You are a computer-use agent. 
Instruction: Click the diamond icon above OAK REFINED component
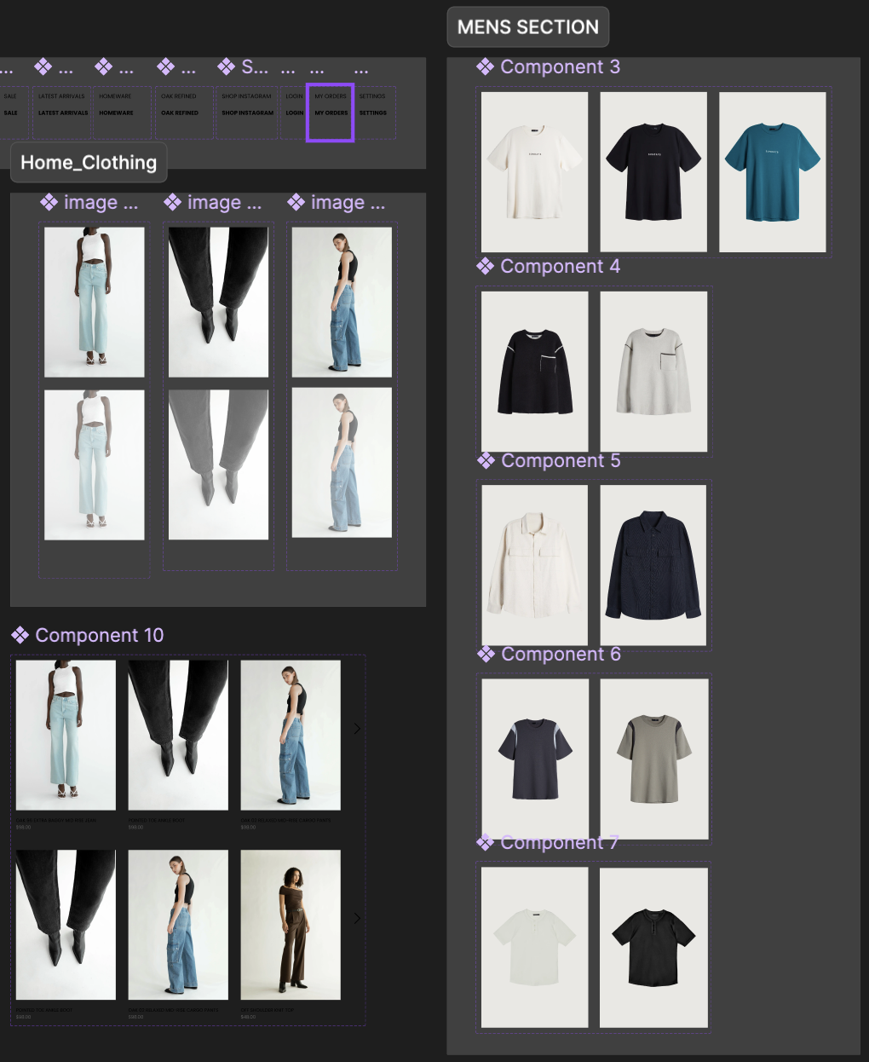click(x=164, y=67)
